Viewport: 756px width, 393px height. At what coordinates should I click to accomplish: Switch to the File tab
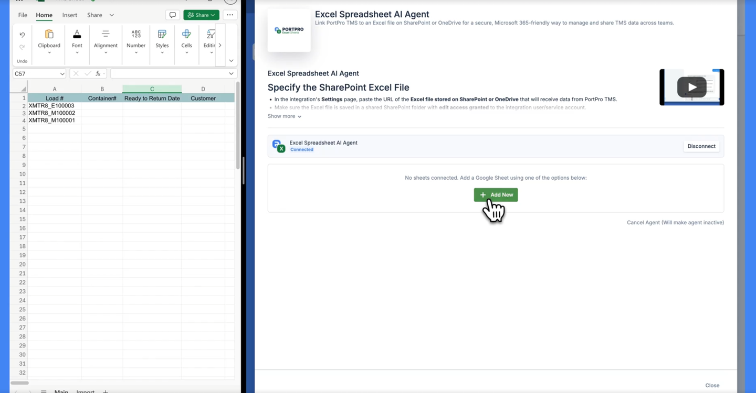[23, 15]
